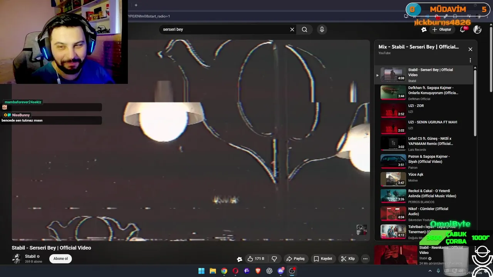Open Opera browser from the taskbar
Screen dimensions: 493x277
pos(235,271)
